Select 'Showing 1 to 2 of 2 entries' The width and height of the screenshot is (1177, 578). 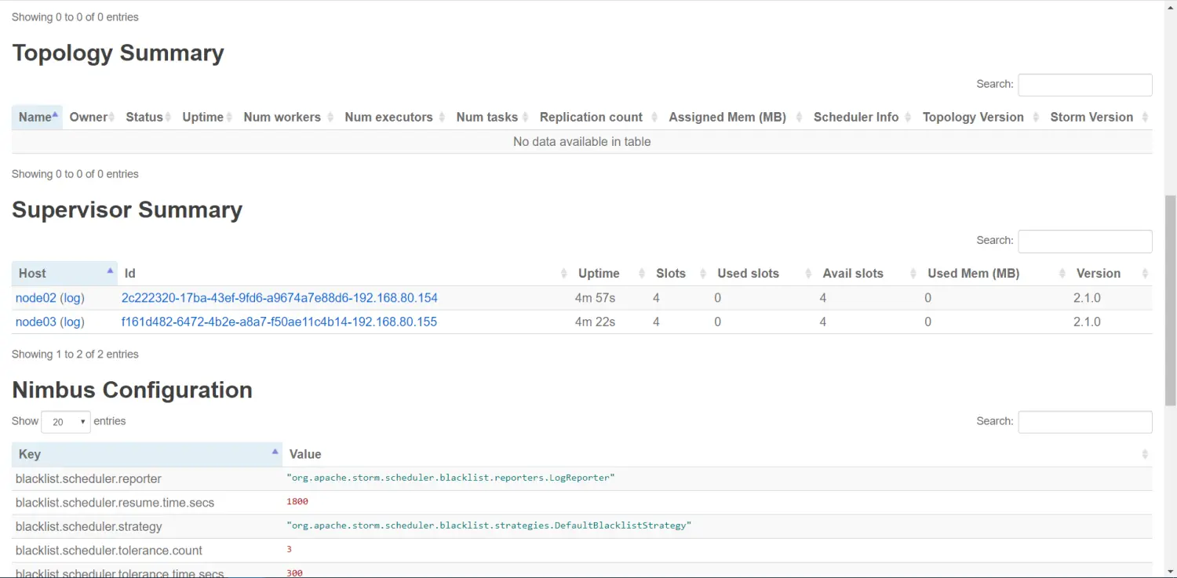75,354
